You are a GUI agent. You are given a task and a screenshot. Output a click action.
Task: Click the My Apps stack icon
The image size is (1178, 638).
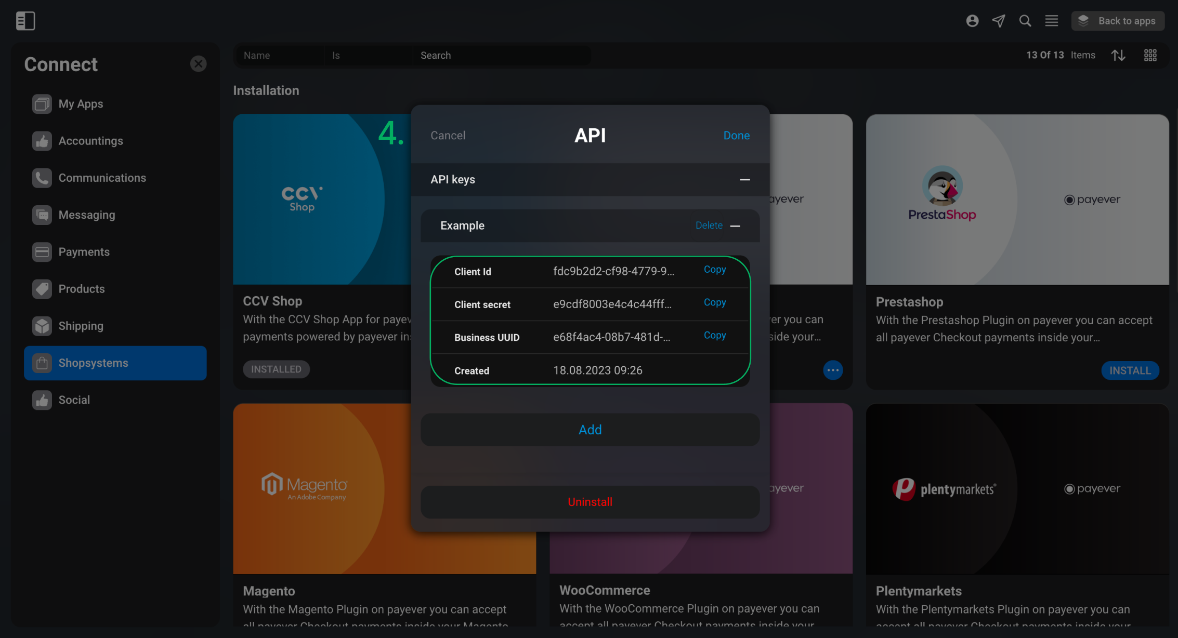[x=42, y=104]
